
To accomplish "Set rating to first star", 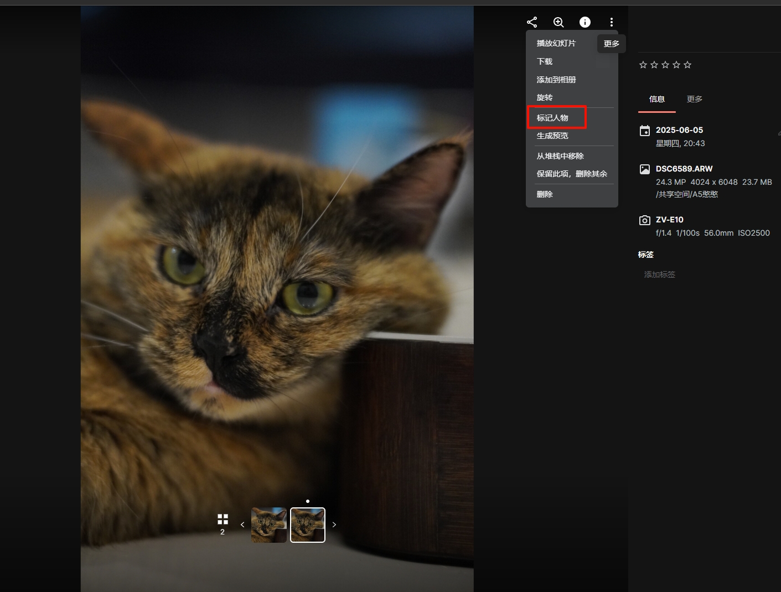I will coord(643,65).
